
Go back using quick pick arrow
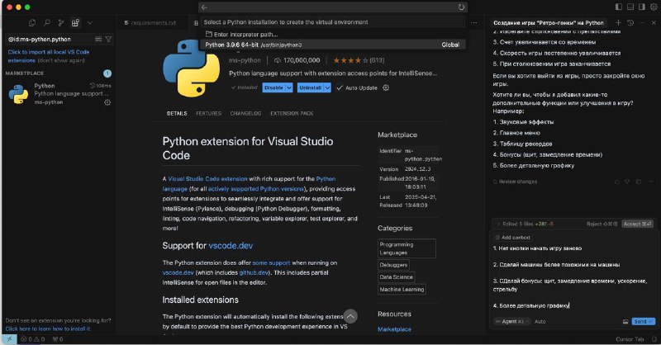pyautogui.click(x=204, y=7)
